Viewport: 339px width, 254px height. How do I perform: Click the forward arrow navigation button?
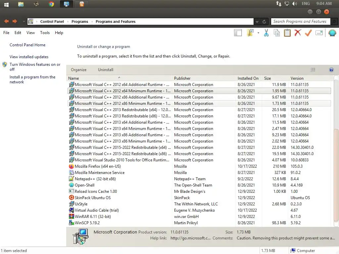point(15,21)
